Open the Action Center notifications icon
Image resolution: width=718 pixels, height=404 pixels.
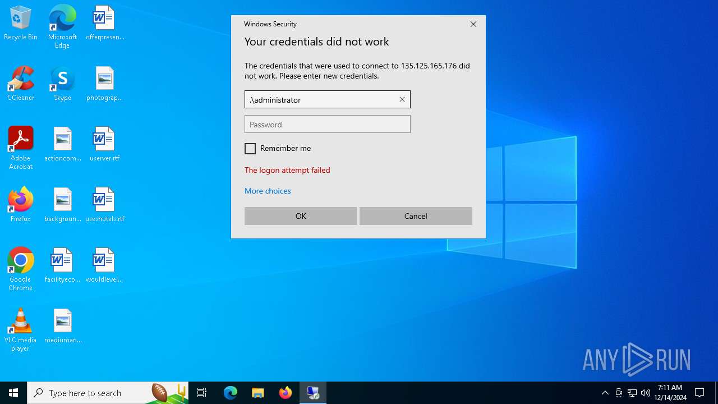699,393
